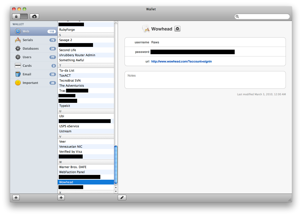
Task: Click the Databases gear icon
Action: point(18,48)
